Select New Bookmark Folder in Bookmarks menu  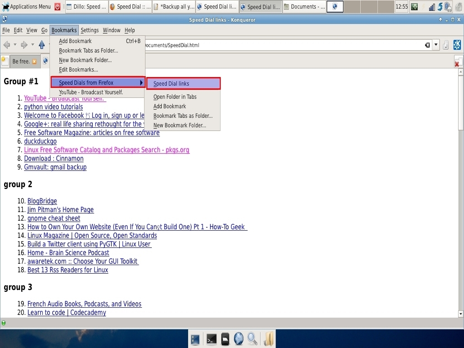(98, 60)
